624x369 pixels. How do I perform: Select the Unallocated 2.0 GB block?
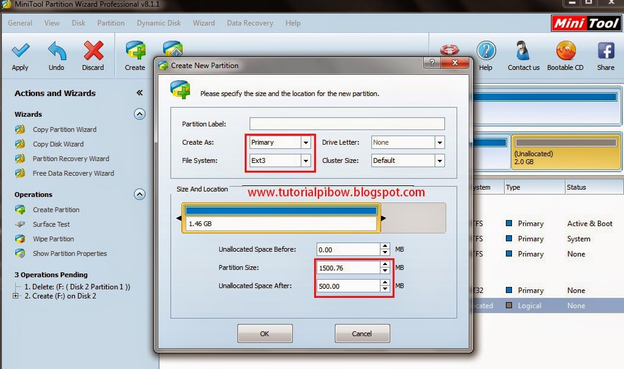click(566, 152)
